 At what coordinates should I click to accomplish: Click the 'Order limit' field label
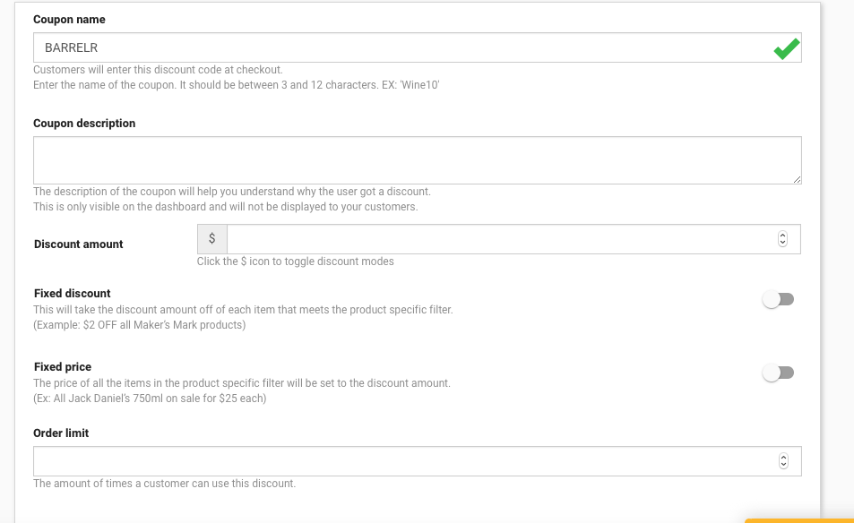click(x=61, y=433)
